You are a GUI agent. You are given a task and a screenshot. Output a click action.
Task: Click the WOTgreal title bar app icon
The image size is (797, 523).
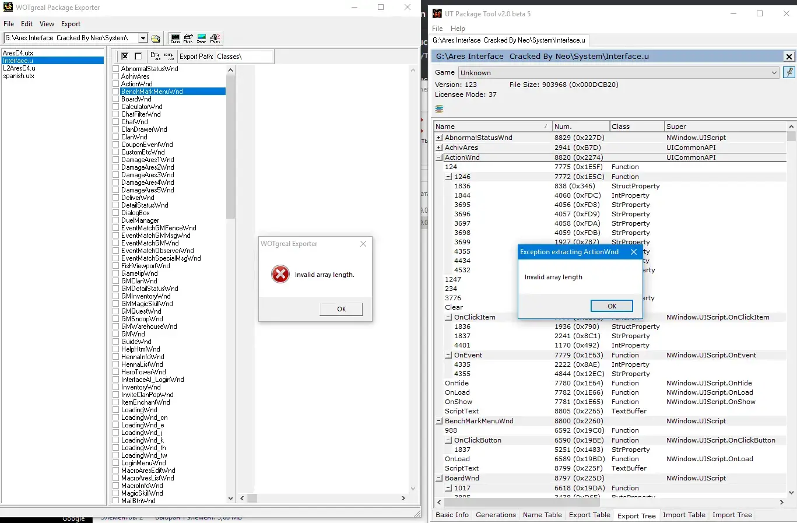[8, 8]
